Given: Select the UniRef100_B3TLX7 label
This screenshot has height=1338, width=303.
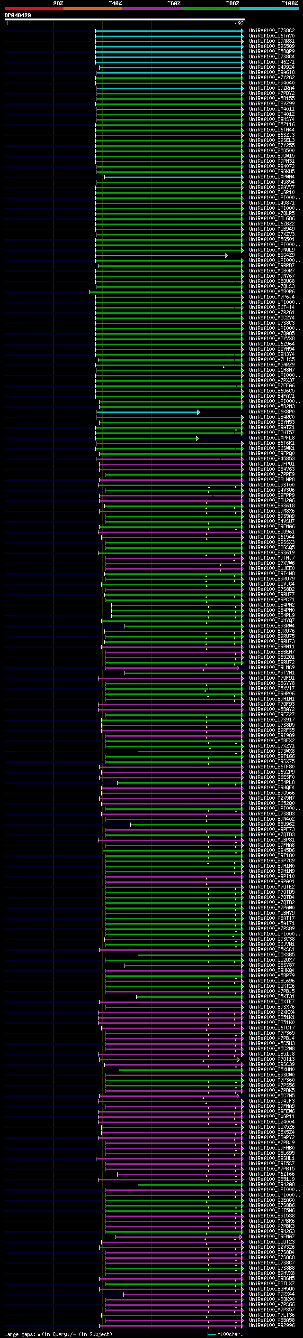Looking at the screenshot, I should (x=271, y=1283).
